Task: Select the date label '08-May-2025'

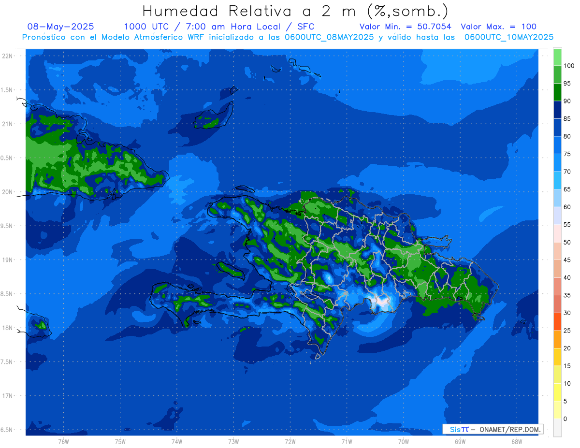Action: [61, 27]
